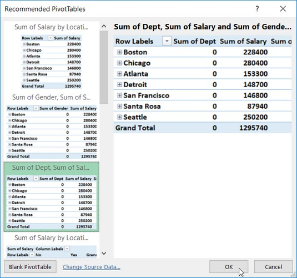This screenshot has height=278, width=297.
Task: Expand Chicago row in large preview
Action: 119,63
